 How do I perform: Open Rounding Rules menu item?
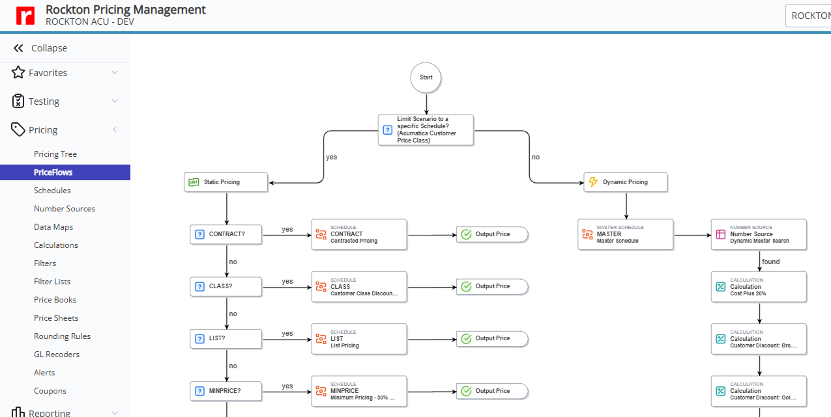pos(63,336)
